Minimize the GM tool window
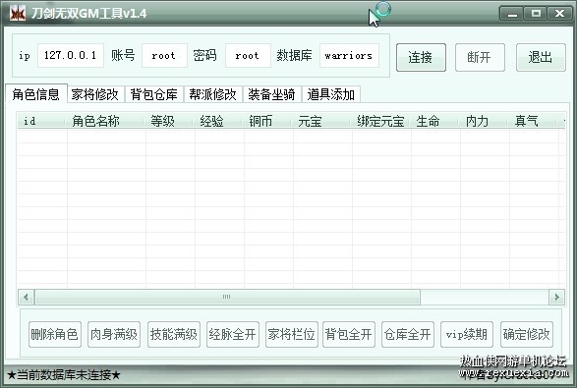The height and width of the screenshot is (388, 577). coord(512,14)
